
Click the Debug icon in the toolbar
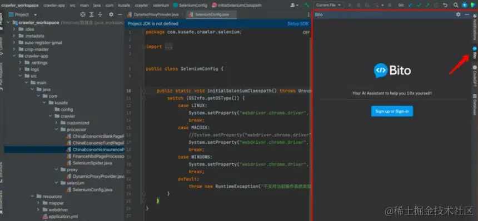coord(359,5)
